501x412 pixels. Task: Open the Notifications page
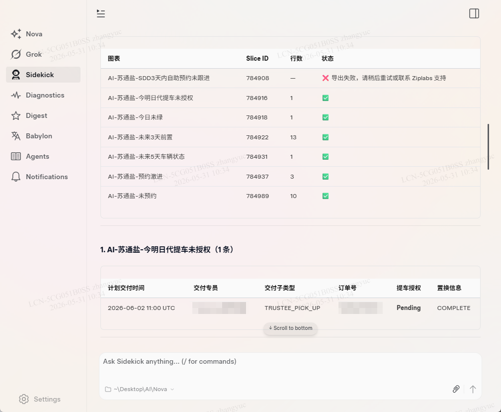(43, 177)
